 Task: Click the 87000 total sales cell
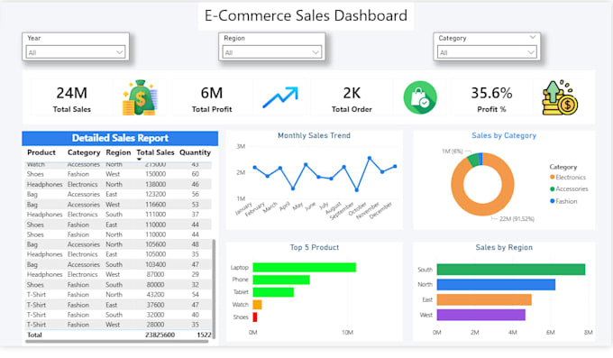(155, 275)
